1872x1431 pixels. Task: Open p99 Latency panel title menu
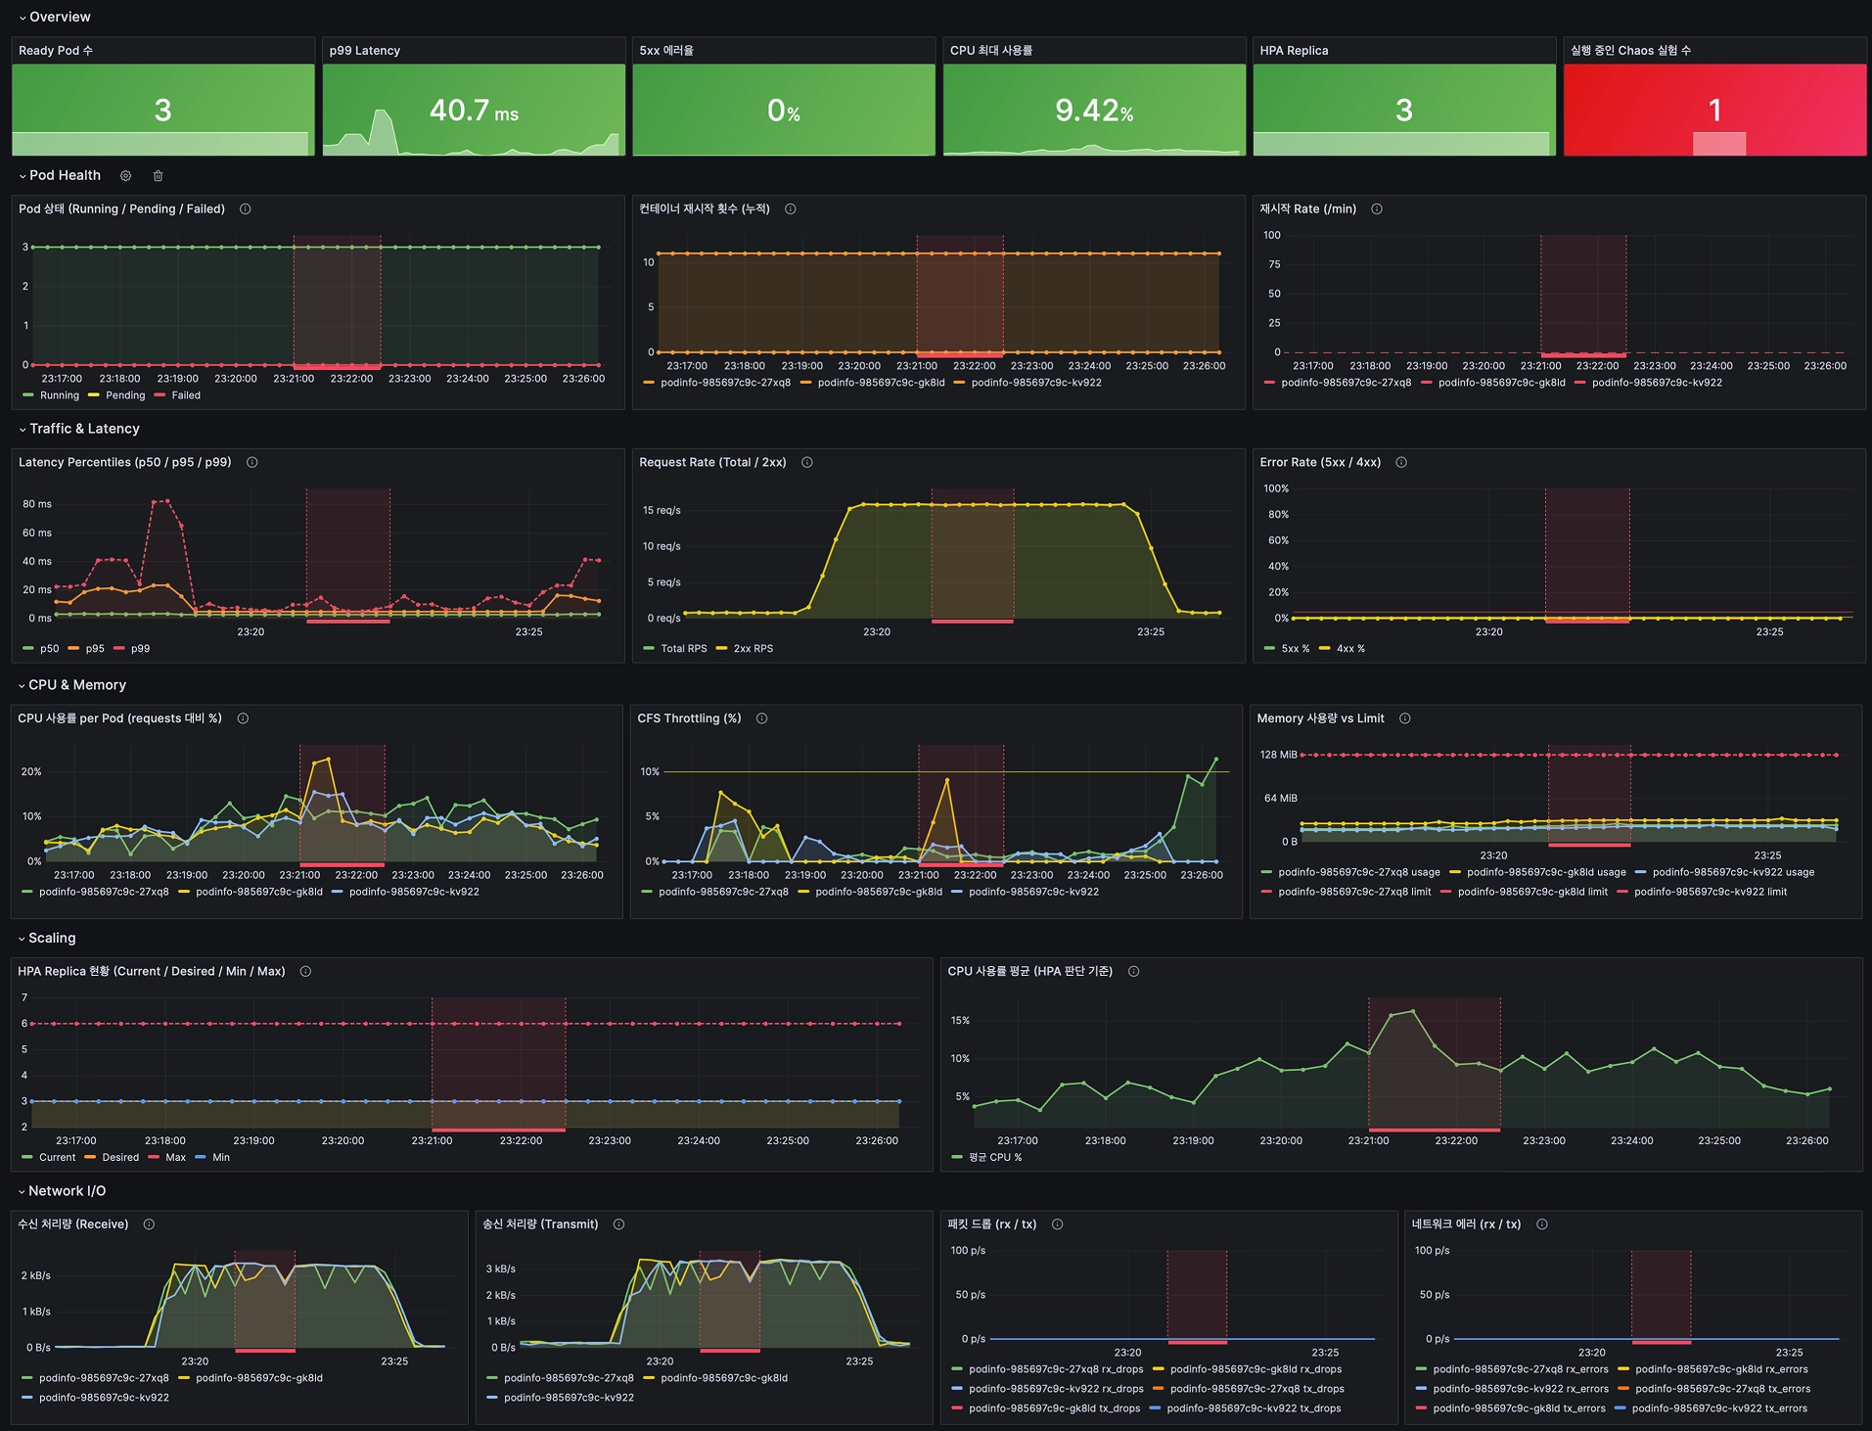[365, 51]
